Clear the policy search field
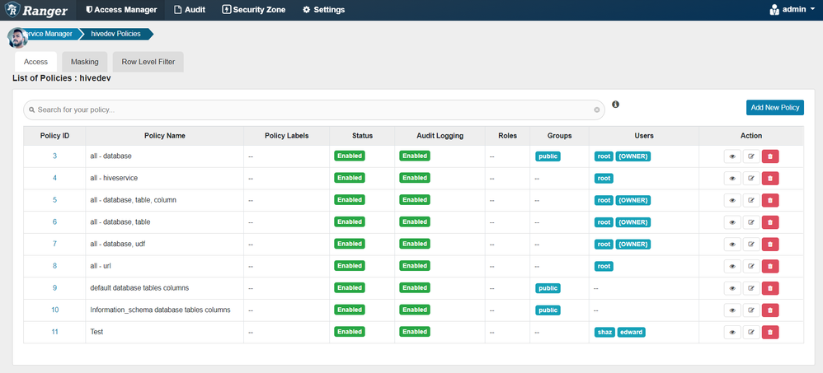 [597, 110]
